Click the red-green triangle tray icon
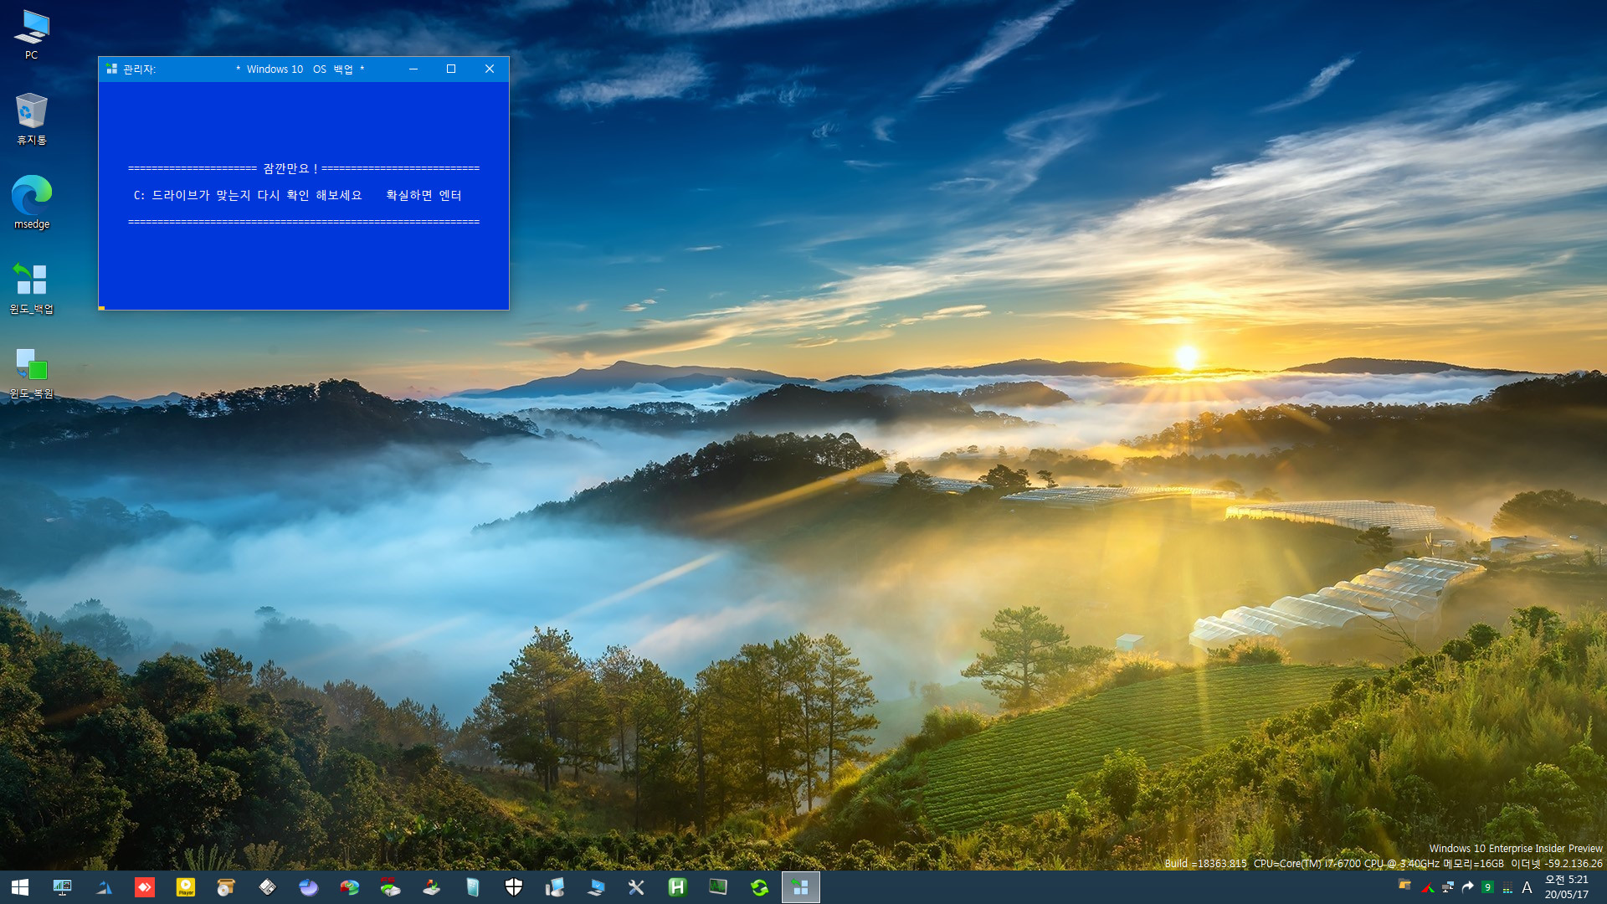The height and width of the screenshot is (904, 1607). tap(1428, 887)
